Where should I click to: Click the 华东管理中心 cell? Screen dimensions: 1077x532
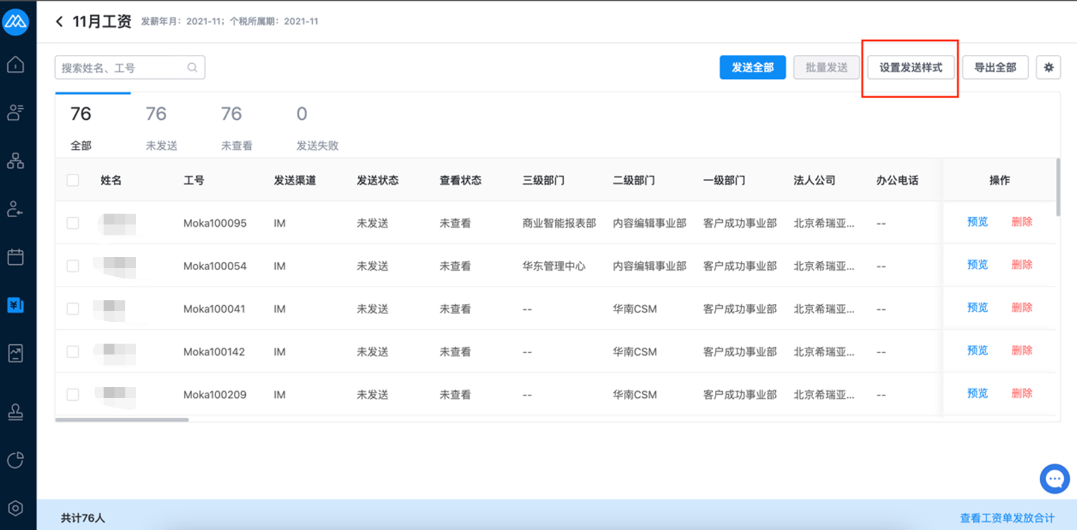pyautogui.click(x=554, y=266)
